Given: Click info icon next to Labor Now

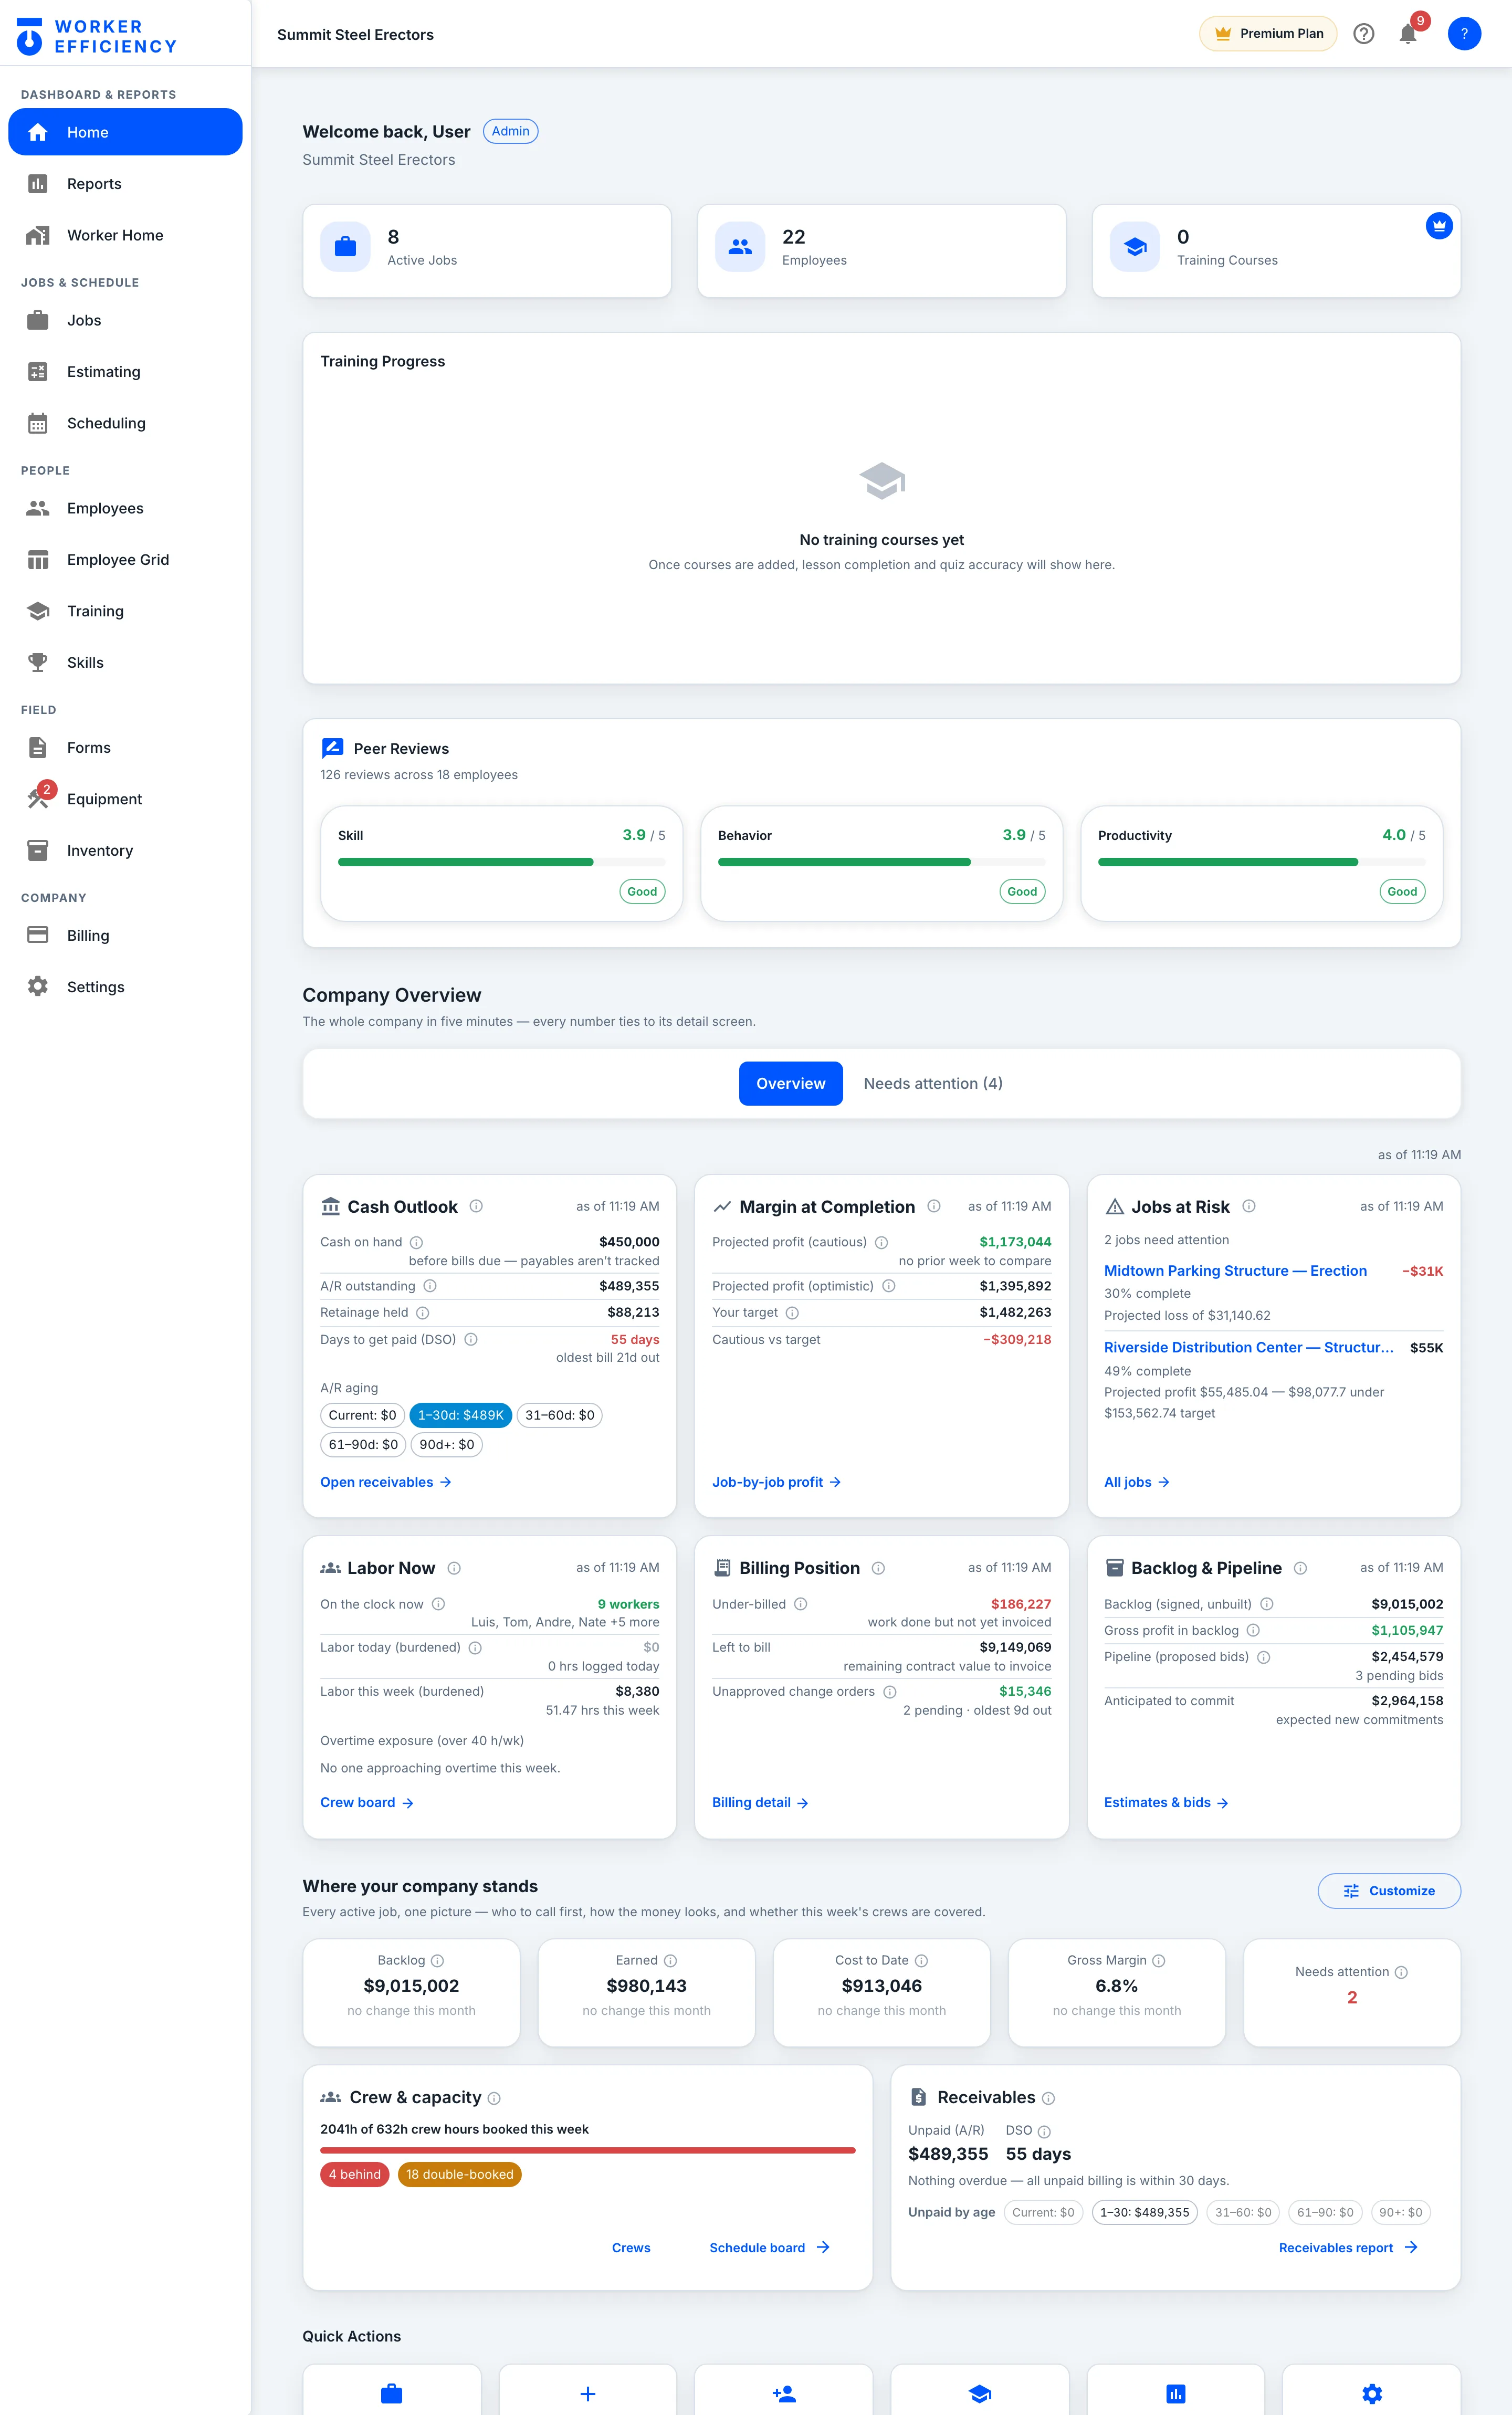Looking at the screenshot, I should (x=454, y=1568).
